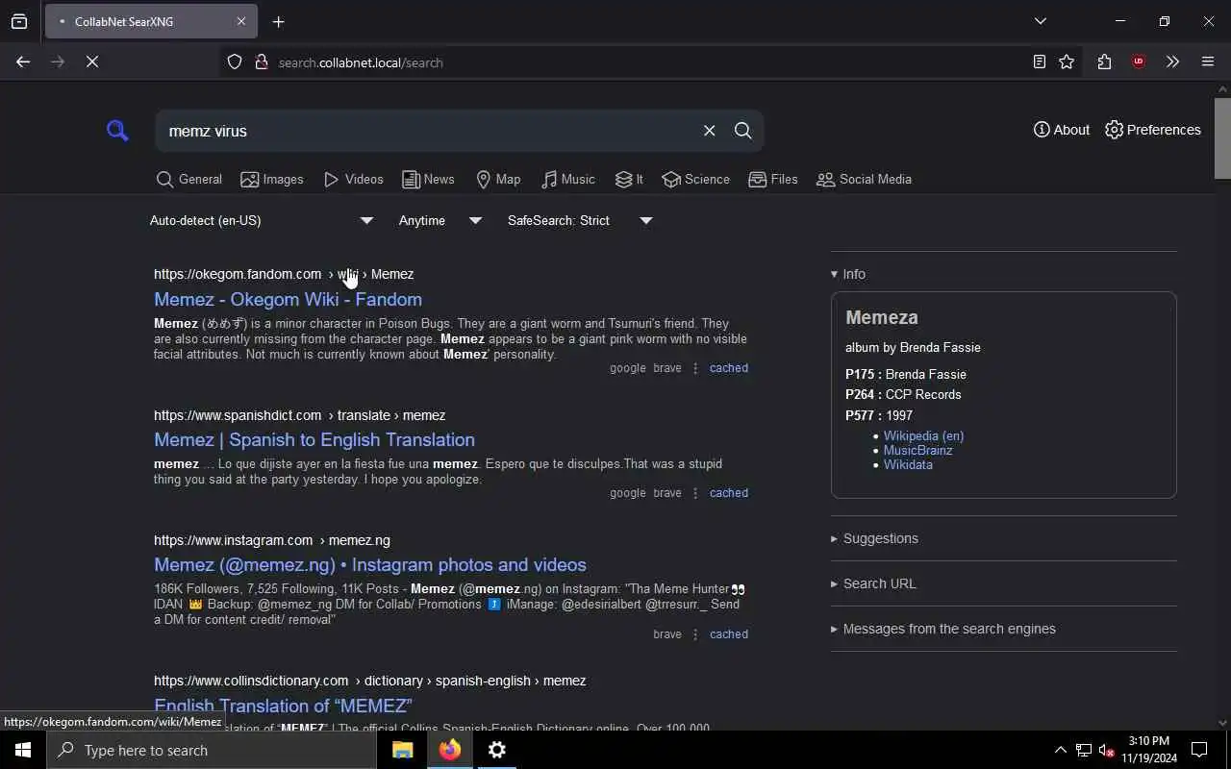Screen dimensions: 1231x769
Task: Open the Okegom result's three-dot menu
Action: click(x=695, y=368)
